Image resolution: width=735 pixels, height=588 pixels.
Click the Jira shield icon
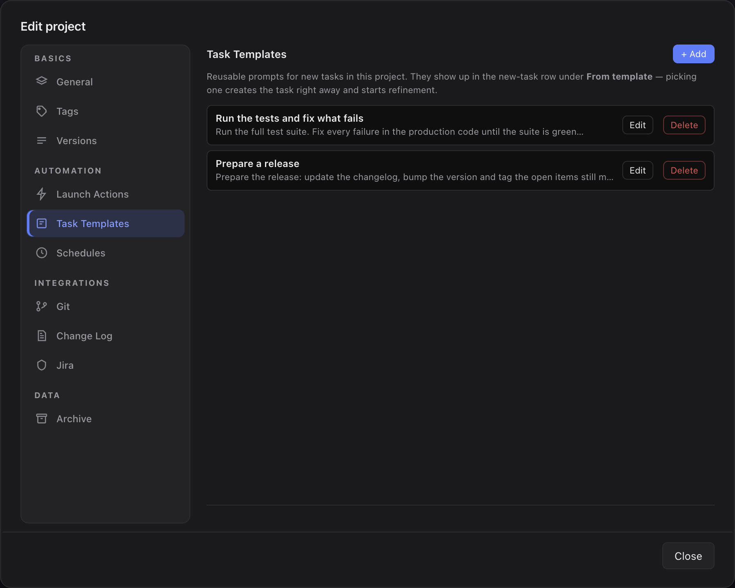pos(42,365)
